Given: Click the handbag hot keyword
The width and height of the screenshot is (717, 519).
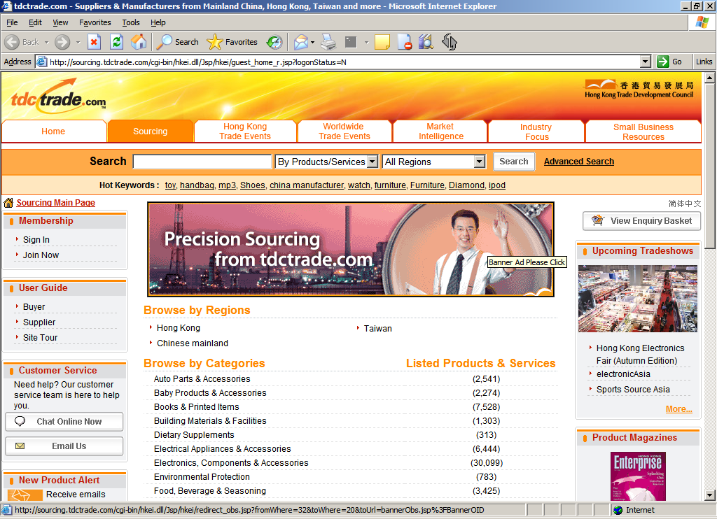Looking at the screenshot, I should point(197,185).
